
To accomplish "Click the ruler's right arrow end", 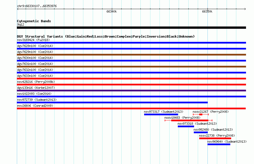I will click(x=245, y=9).
